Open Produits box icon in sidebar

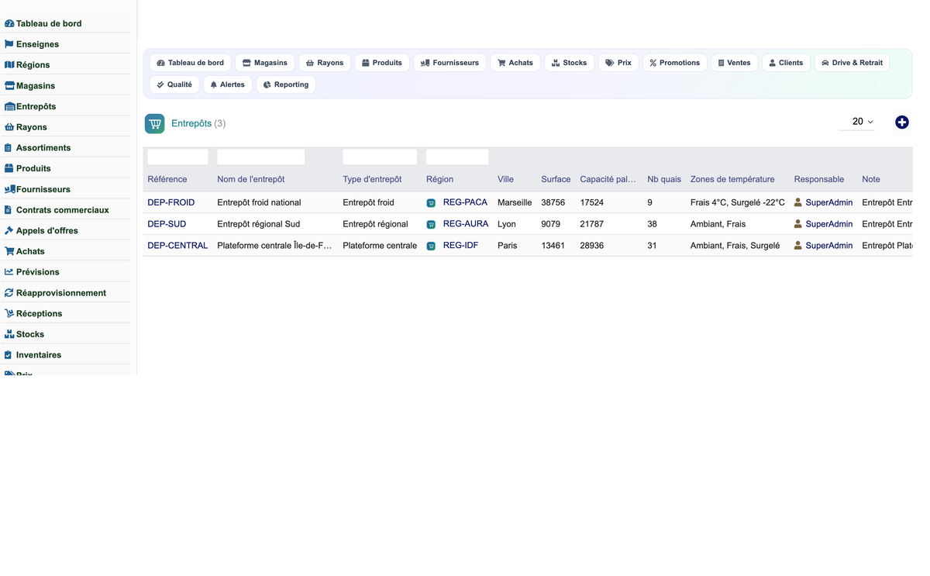point(9,168)
